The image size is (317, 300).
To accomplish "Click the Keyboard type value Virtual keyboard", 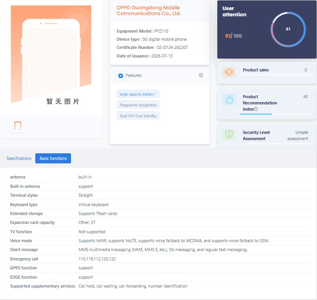I will 94,205.
